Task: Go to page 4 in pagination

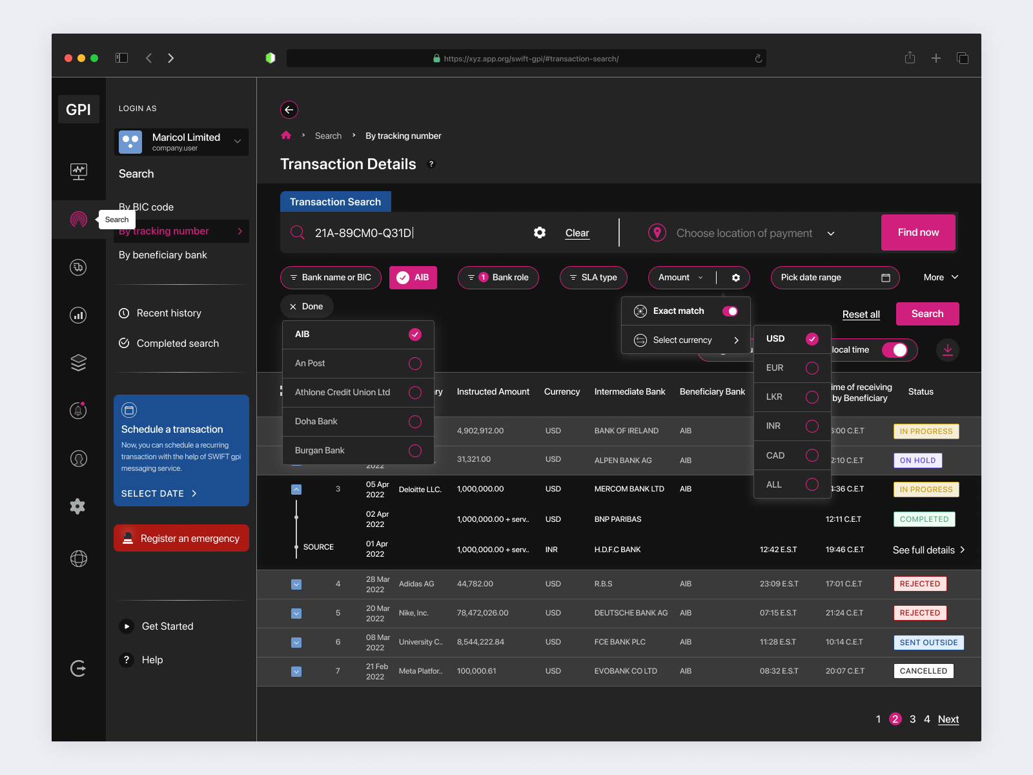Action: 927,719
